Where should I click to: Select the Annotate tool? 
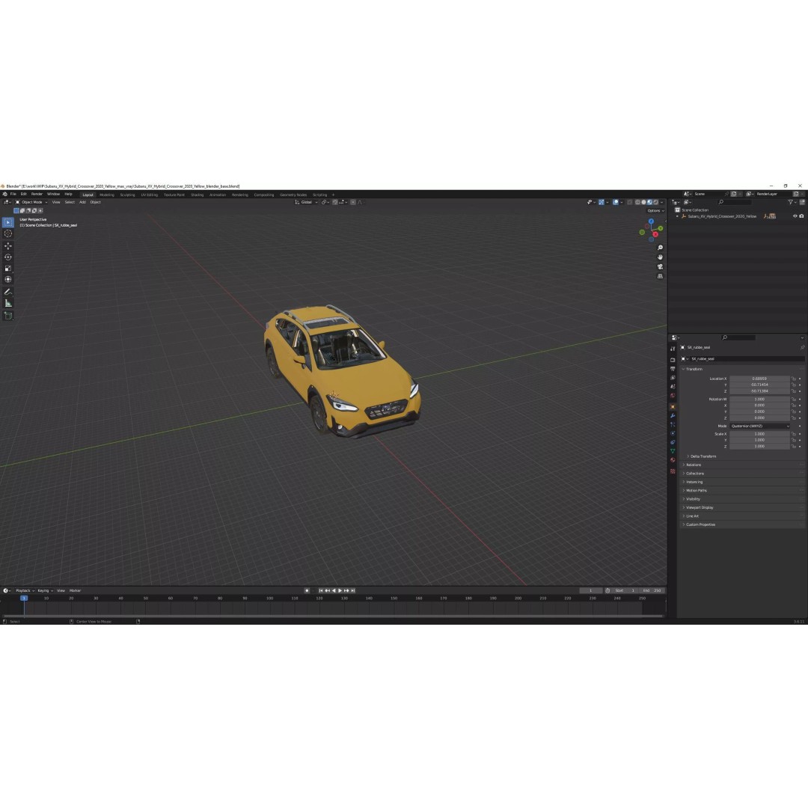tap(7, 292)
